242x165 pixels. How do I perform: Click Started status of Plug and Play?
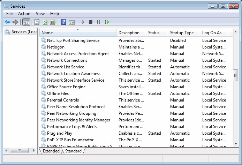tap(154, 133)
